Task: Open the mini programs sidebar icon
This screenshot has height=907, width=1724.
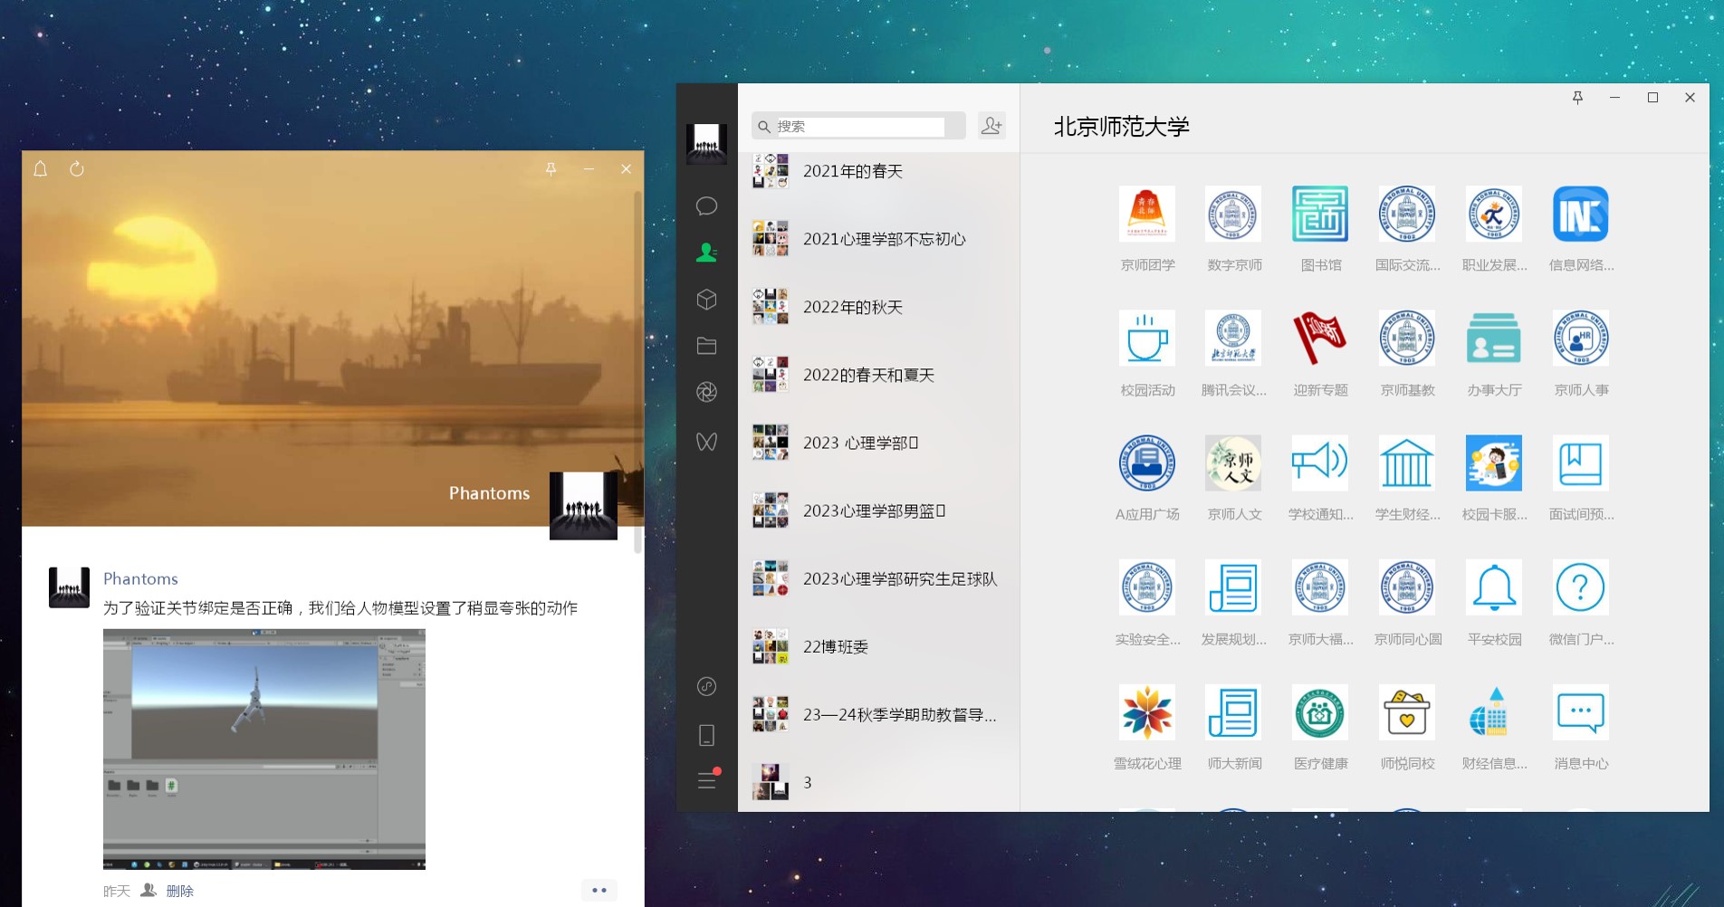Action: click(x=706, y=686)
